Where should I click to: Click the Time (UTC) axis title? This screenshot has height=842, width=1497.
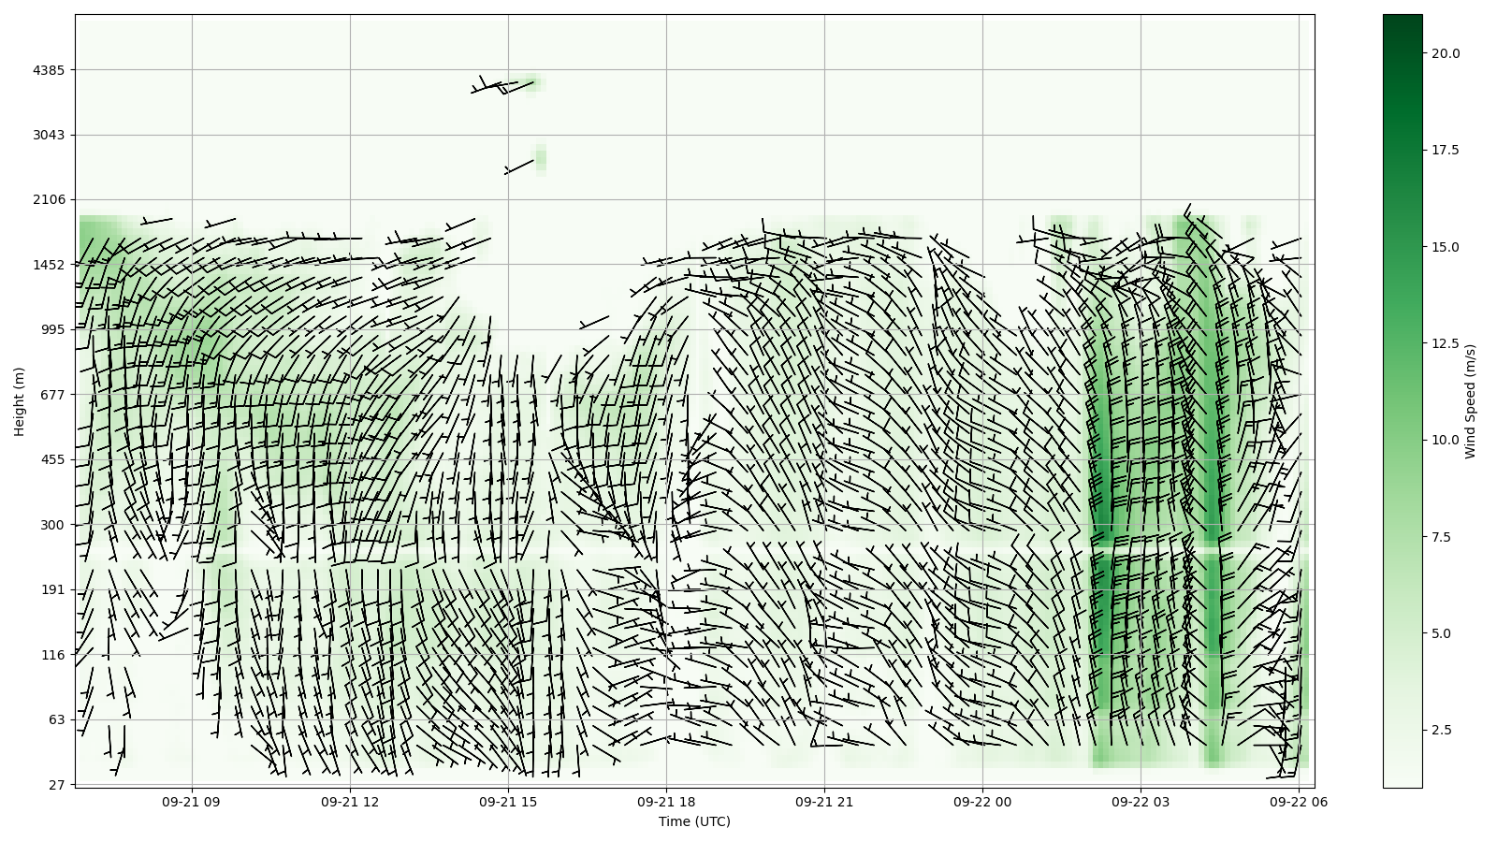(x=694, y=822)
